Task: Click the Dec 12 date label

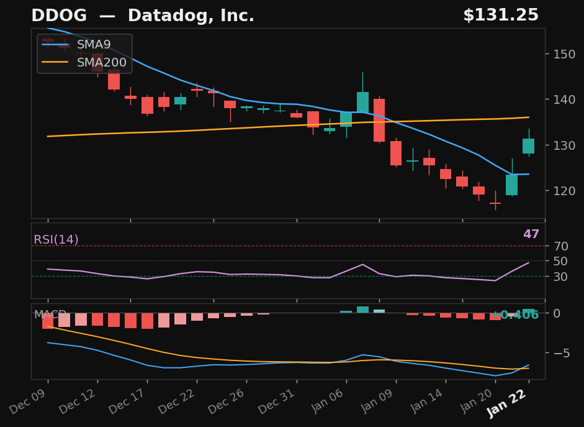Action: pyautogui.click(x=78, y=402)
